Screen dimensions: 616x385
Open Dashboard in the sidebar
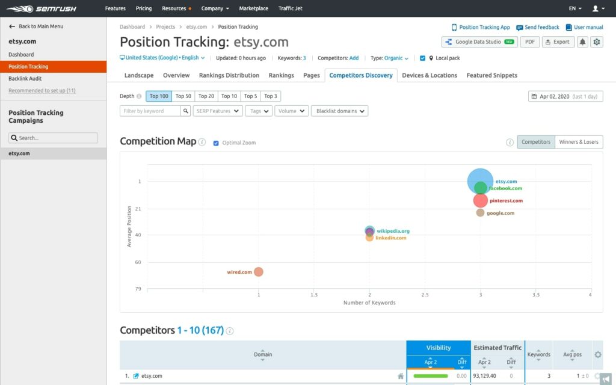[21, 55]
